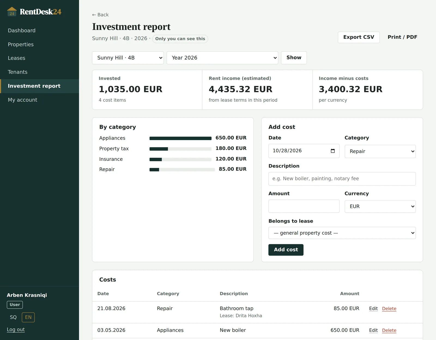Click the "Only you can see this" badge

point(180,39)
